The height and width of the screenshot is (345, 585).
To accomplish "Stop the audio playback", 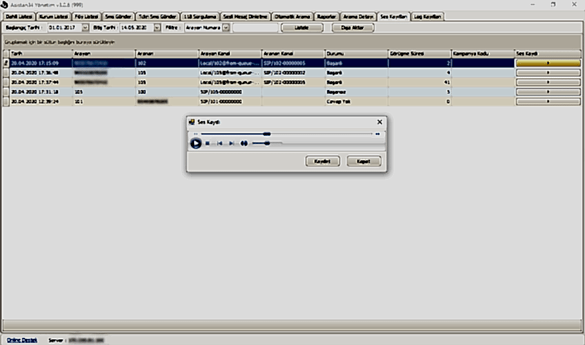I will 208,143.
